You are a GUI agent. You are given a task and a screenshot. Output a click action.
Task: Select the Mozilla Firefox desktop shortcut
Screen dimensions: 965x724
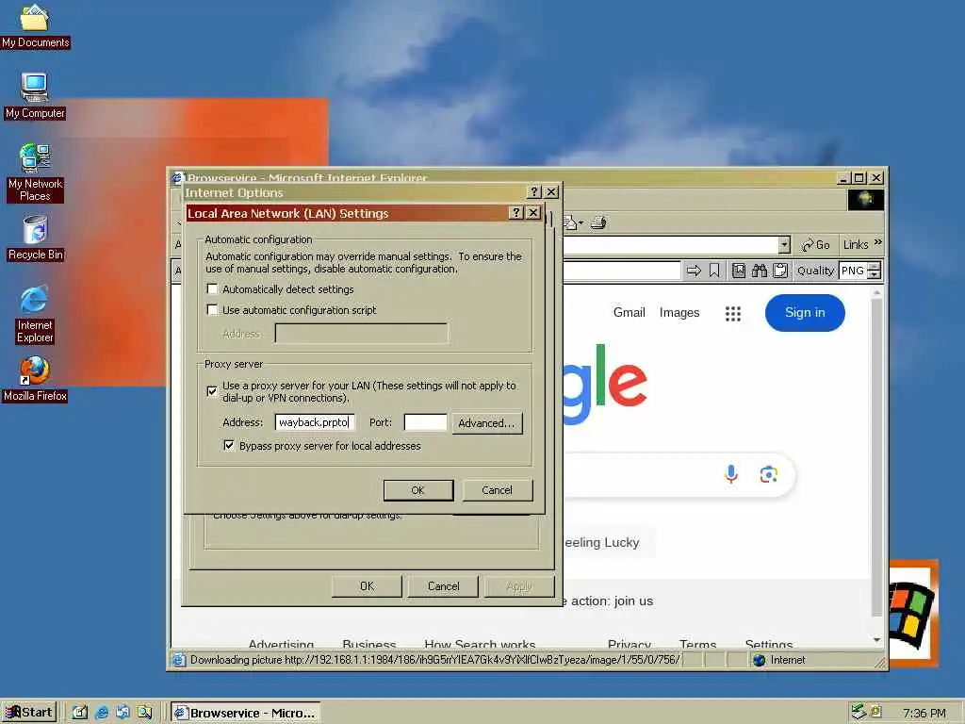pos(35,379)
